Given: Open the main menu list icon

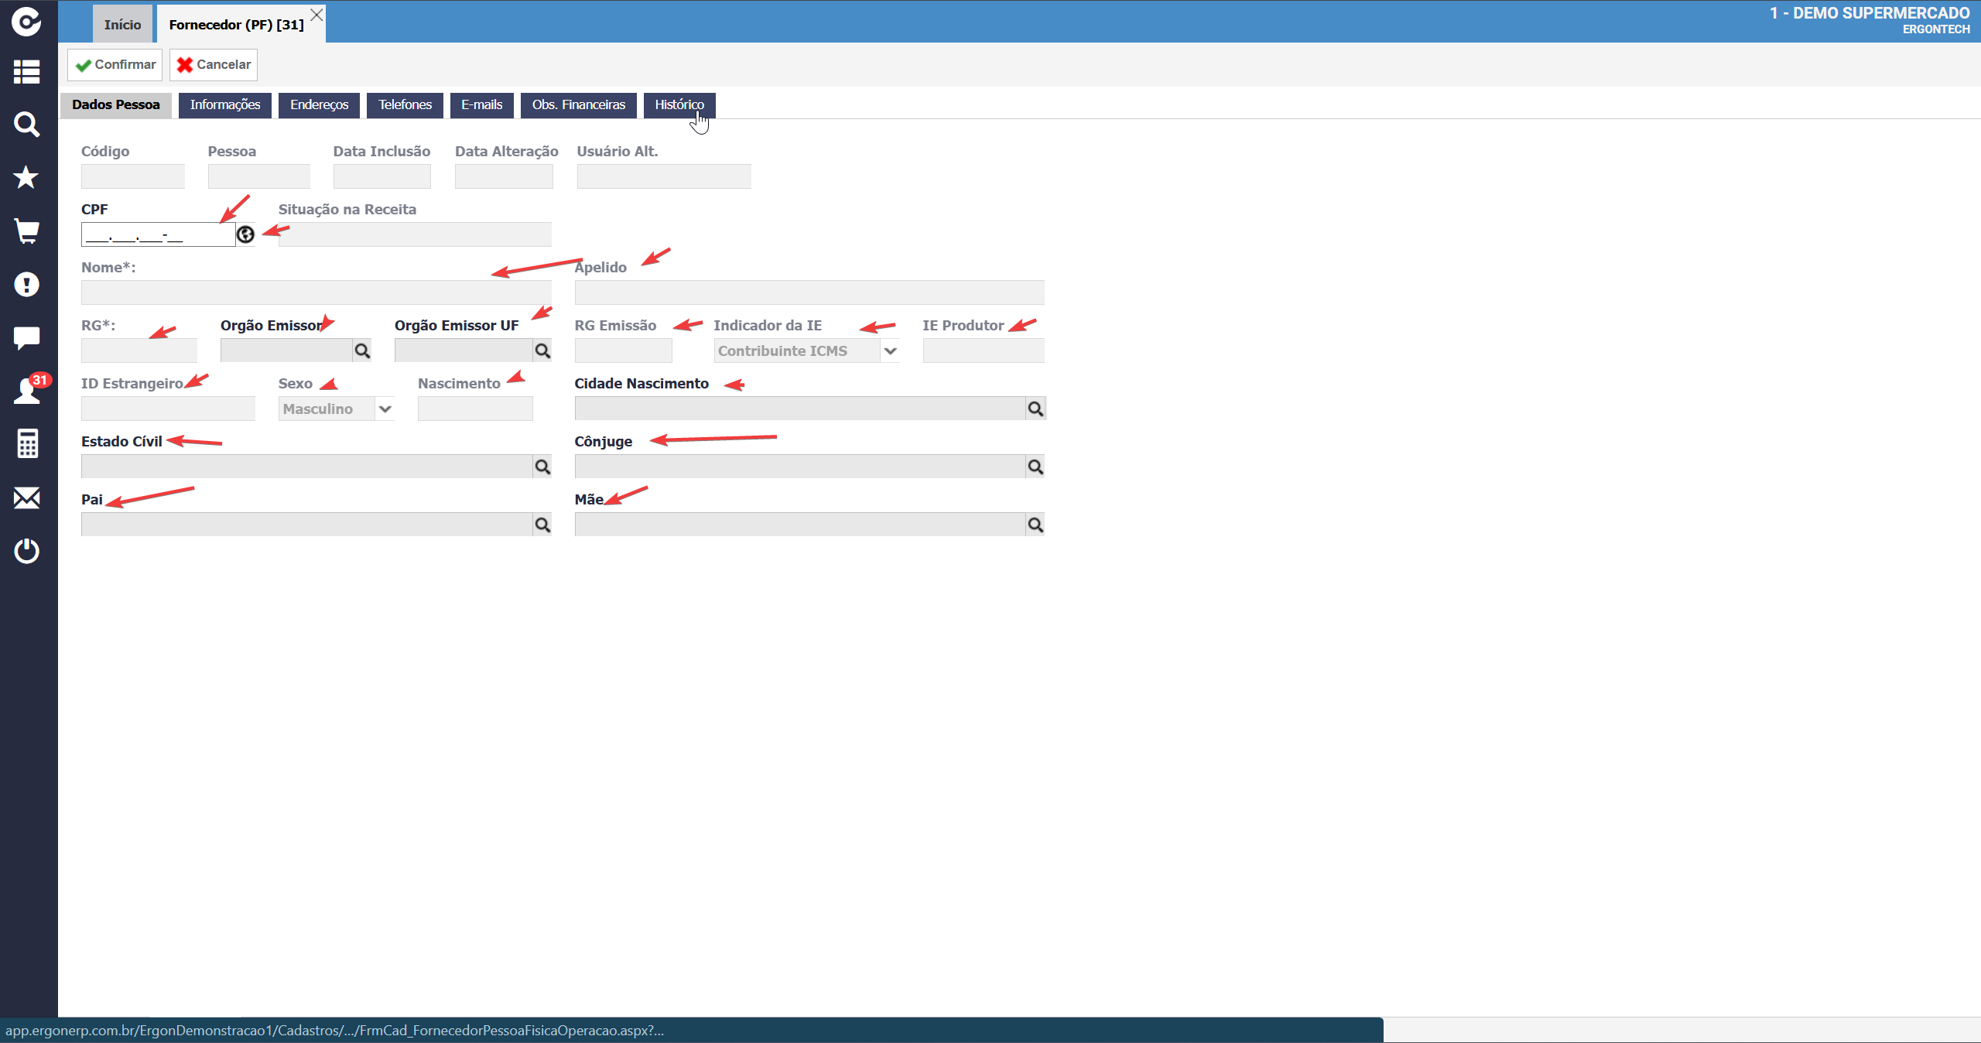Looking at the screenshot, I should pyautogui.click(x=26, y=72).
